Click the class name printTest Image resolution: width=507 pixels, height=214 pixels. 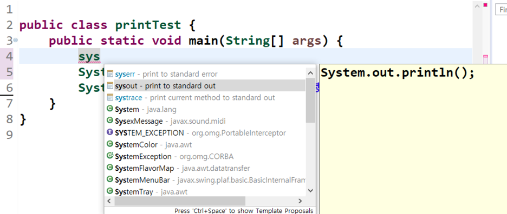(148, 25)
